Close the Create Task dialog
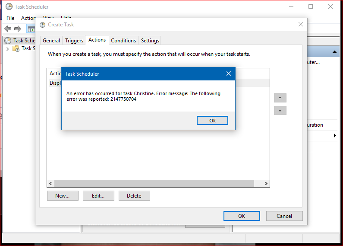This screenshot has width=343, height=246. 301,24
